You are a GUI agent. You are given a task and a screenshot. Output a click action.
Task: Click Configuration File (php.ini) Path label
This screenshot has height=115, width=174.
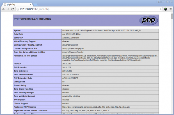[28, 45]
